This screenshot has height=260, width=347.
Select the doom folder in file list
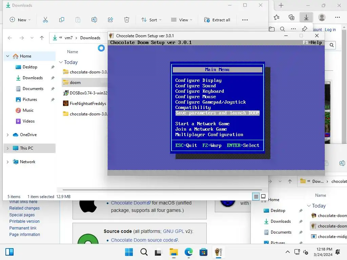84,83
